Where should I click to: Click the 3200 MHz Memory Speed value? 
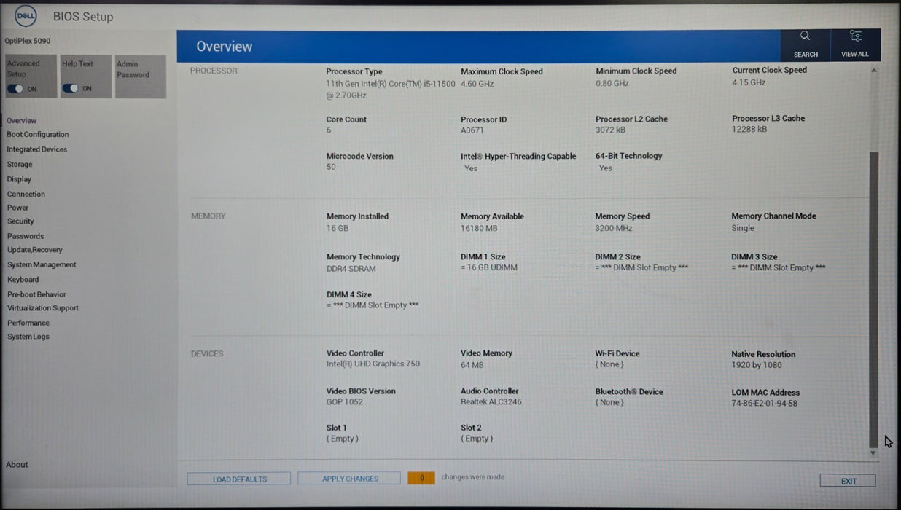[x=614, y=228]
